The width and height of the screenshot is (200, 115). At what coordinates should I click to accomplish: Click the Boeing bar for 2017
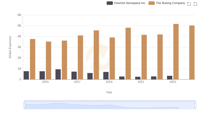click(80, 57)
